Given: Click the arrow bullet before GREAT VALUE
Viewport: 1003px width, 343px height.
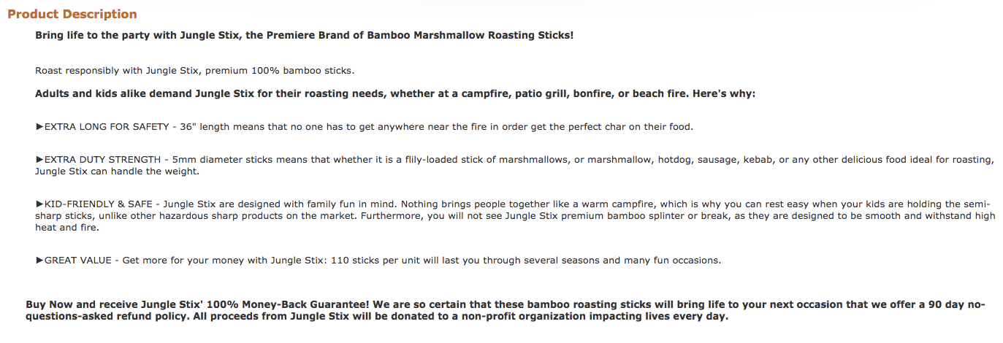Looking at the screenshot, I should tap(39, 260).
